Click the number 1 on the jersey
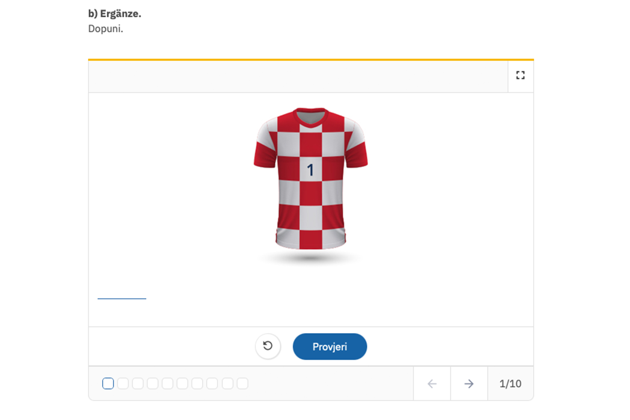This screenshot has width=630, height=420. point(310,170)
